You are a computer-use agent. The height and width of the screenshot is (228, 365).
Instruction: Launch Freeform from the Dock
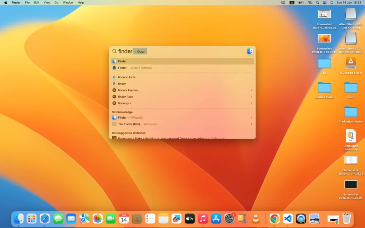(x=176, y=219)
